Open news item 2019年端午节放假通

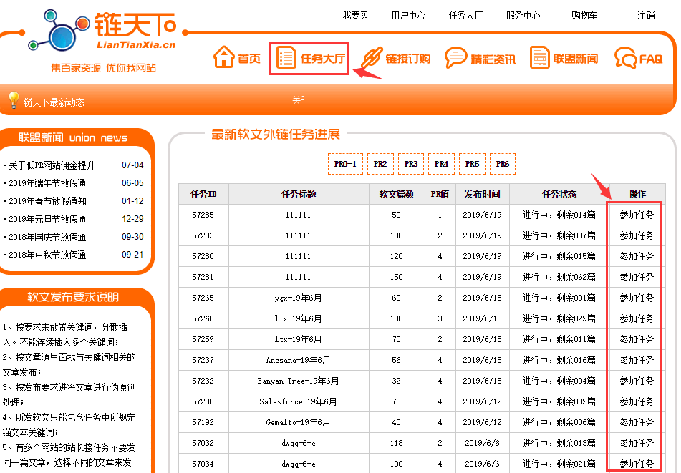[47, 184]
